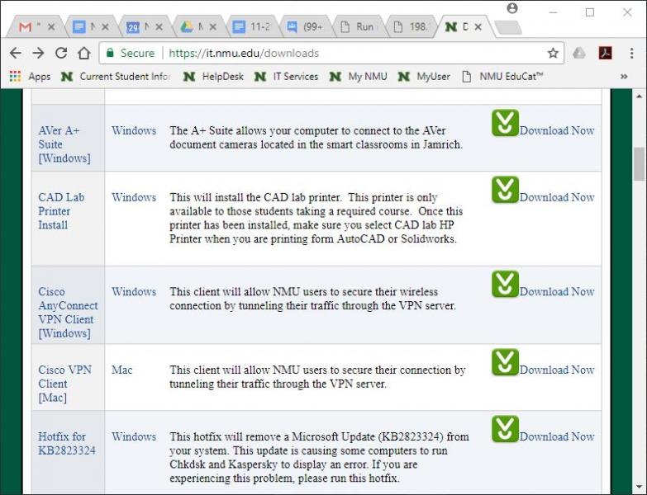This screenshot has width=647, height=495.
Task: Close the Google Calendar tab
Action: click(159, 26)
